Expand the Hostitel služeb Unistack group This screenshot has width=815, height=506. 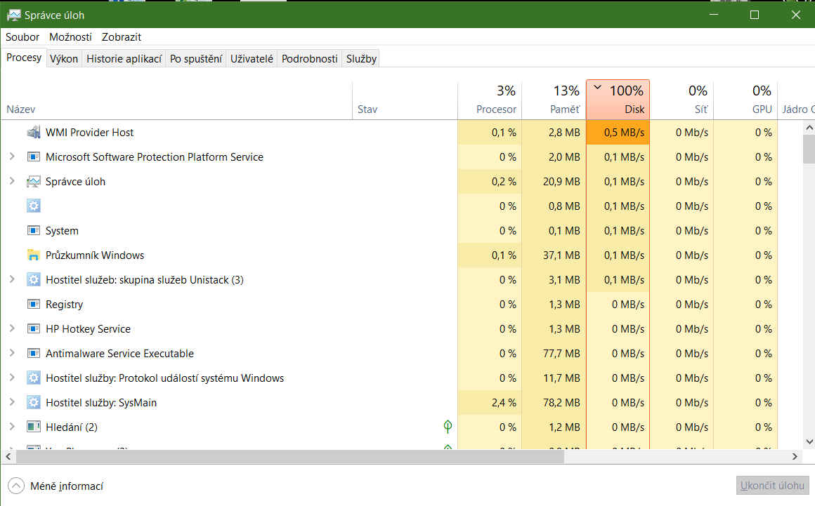(12, 280)
